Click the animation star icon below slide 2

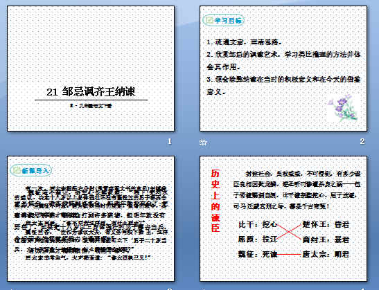(x=203, y=142)
